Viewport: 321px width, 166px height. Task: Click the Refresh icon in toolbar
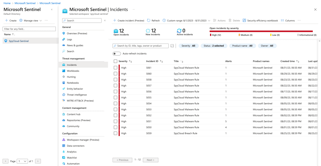[149, 21]
